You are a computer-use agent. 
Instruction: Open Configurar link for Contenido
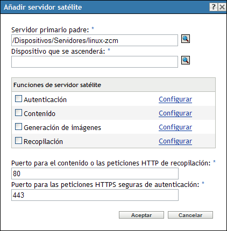[x=175, y=113]
